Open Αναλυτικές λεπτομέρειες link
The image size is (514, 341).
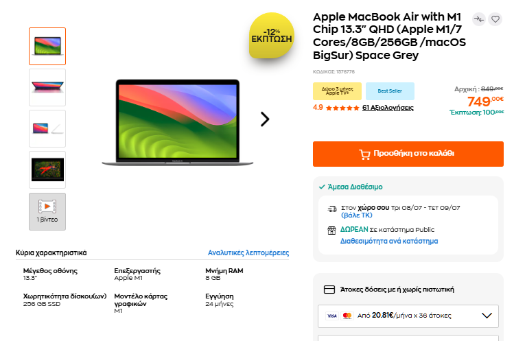click(248, 252)
